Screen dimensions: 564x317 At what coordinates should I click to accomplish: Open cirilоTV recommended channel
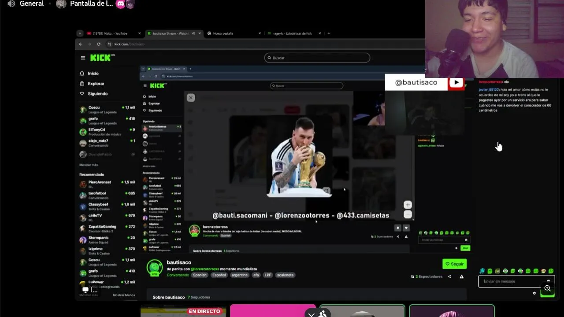coord(107,217)
